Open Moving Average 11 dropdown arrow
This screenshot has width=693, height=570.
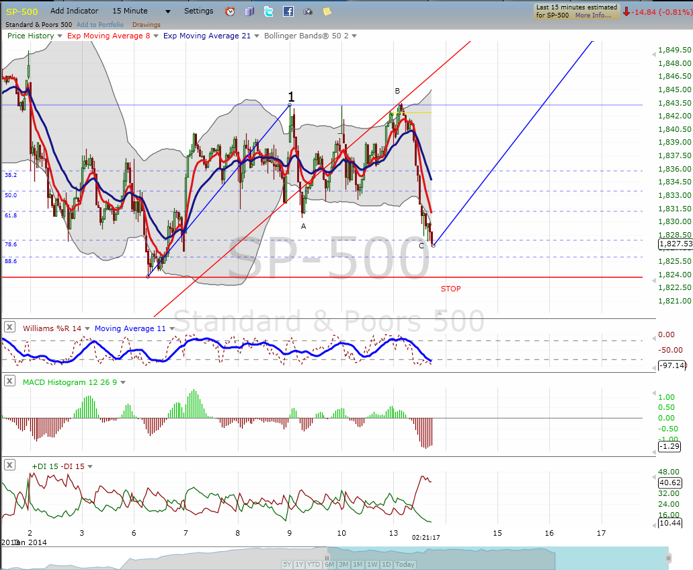pos(171,328)
